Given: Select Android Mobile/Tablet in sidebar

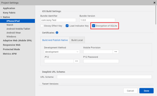Looking at the screenshot, I should (18, 29).
